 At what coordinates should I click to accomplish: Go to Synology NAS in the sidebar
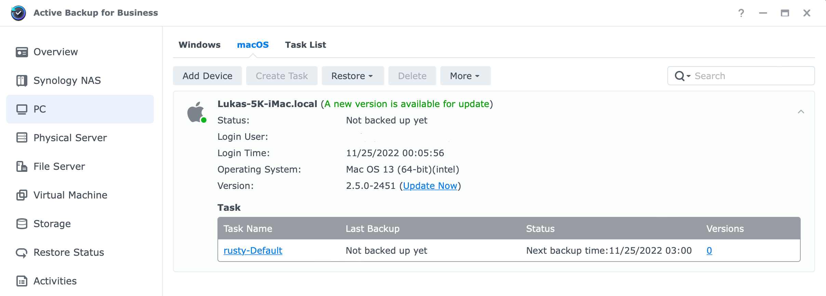pos(80,80)
